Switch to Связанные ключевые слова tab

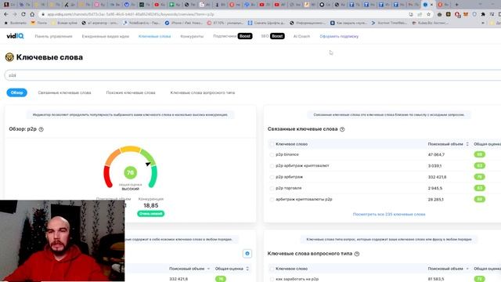coord(64,92)
